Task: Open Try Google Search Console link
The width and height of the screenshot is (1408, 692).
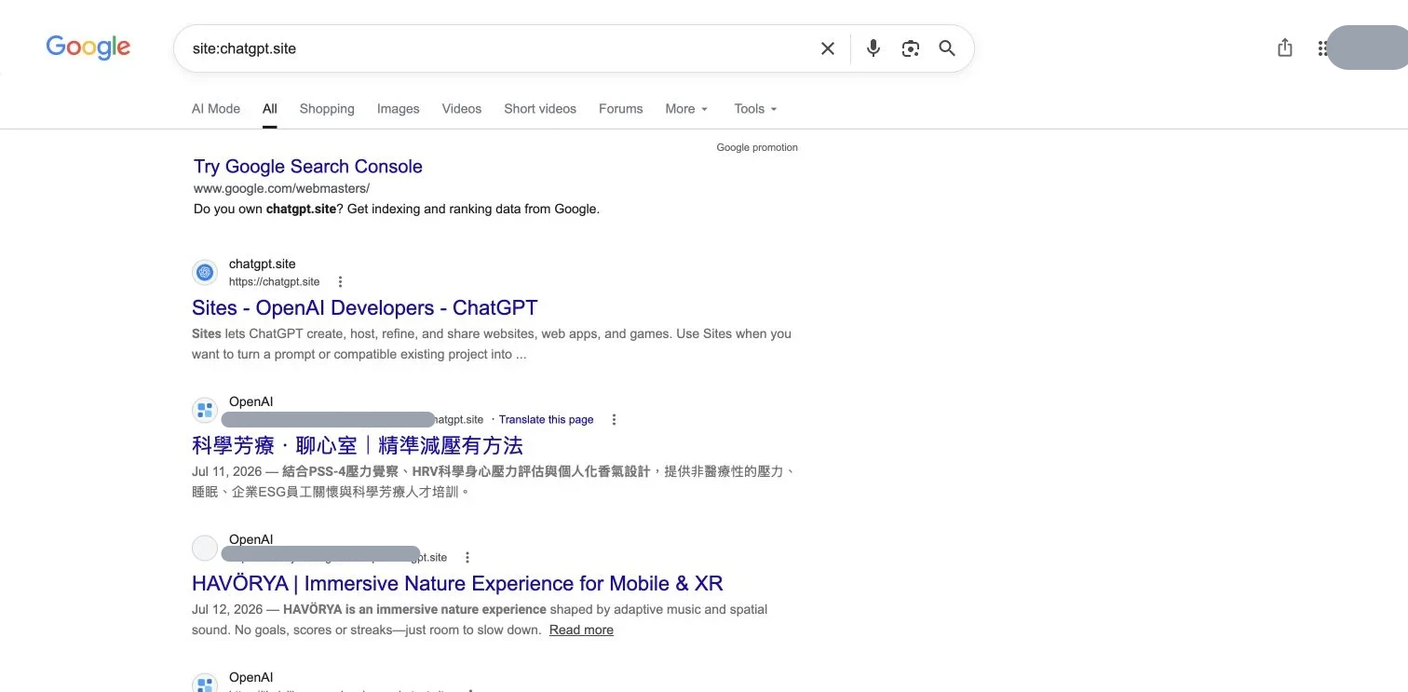Action: [x=308, y=167]
